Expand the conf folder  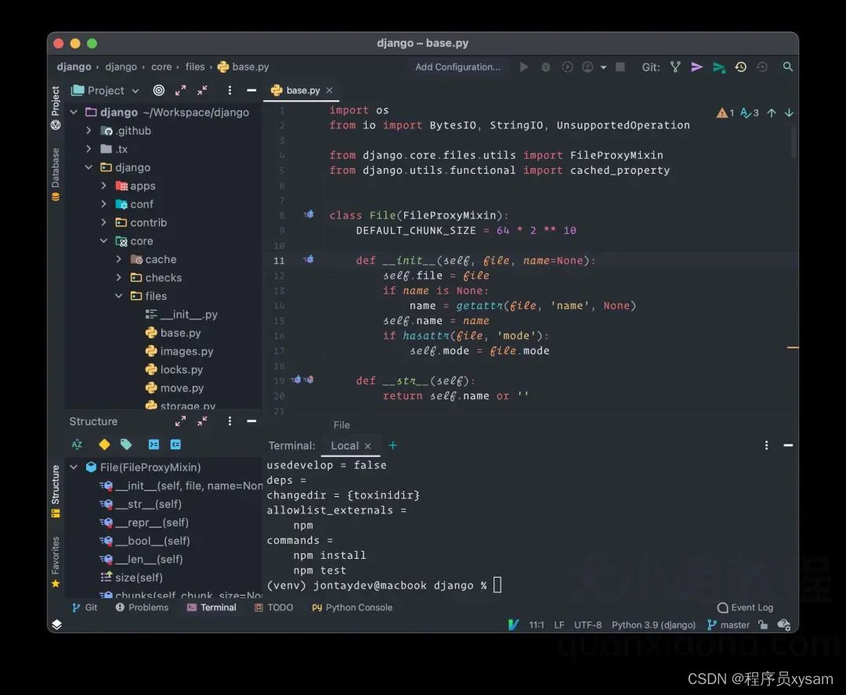(x=103, y=203)
